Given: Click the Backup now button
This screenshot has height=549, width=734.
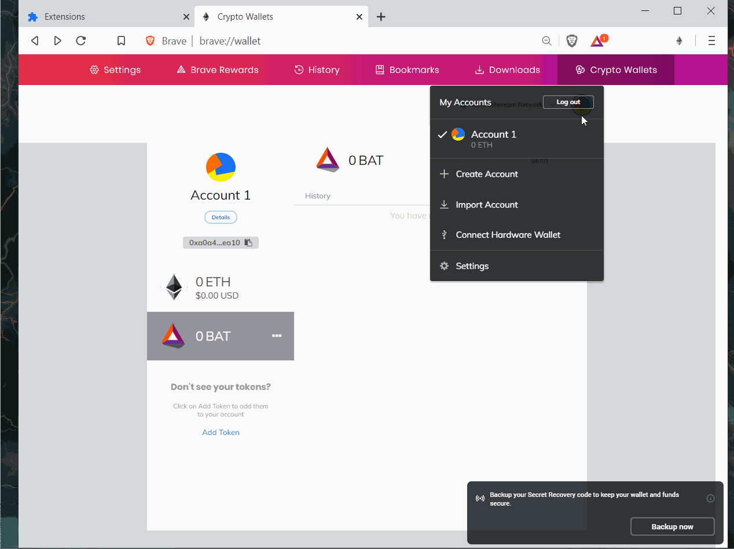Looking at the screenshot, I should [x=672, y=526].
